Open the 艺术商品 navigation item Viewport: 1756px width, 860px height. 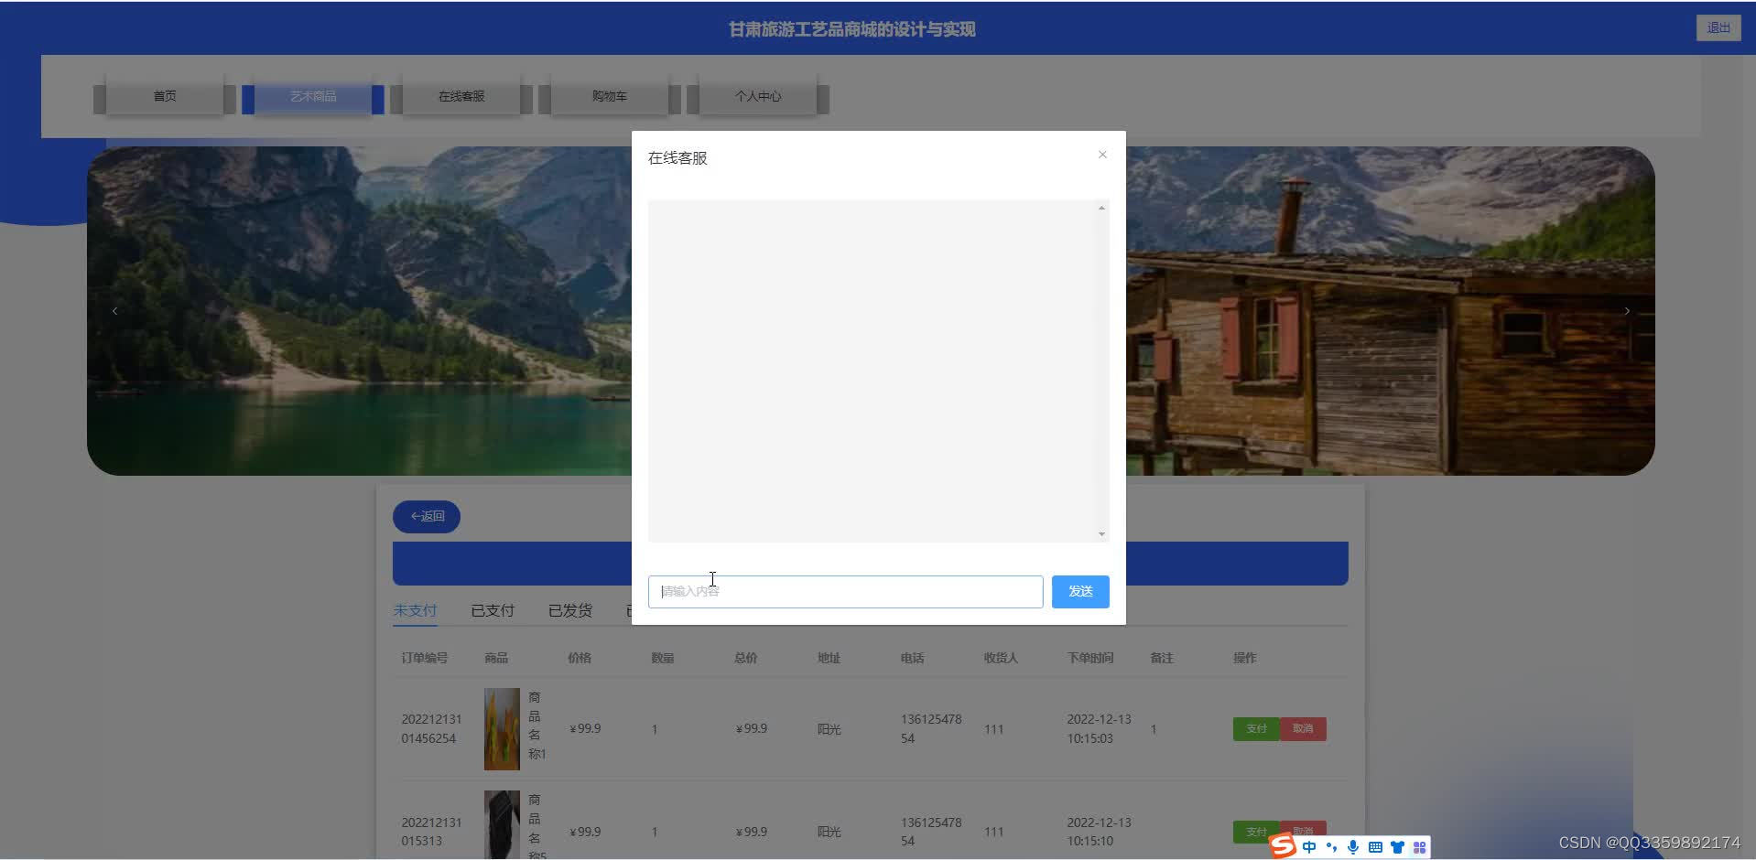313,96
